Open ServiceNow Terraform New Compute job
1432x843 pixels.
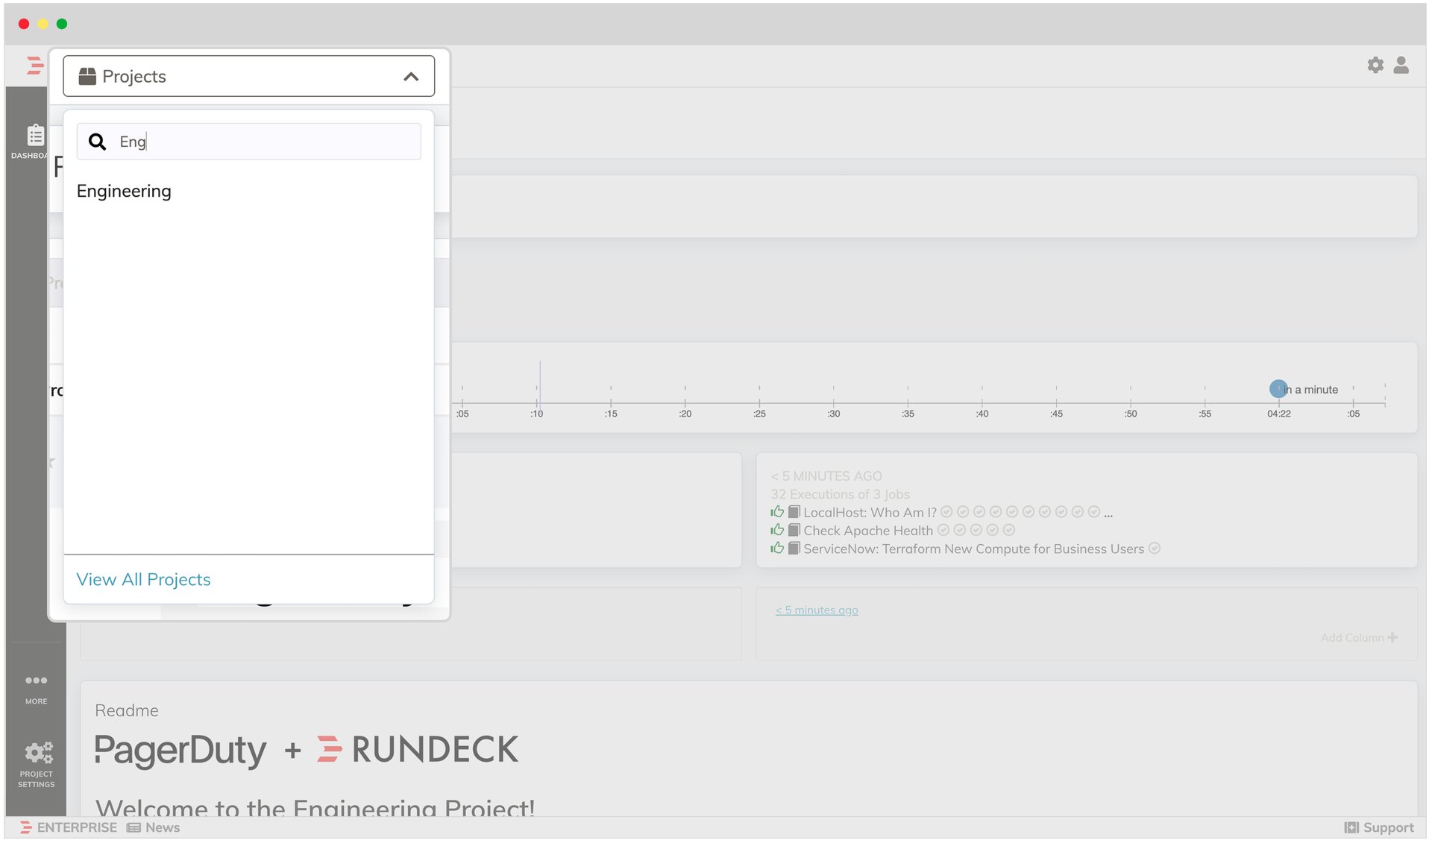click(x=973, y=549)
